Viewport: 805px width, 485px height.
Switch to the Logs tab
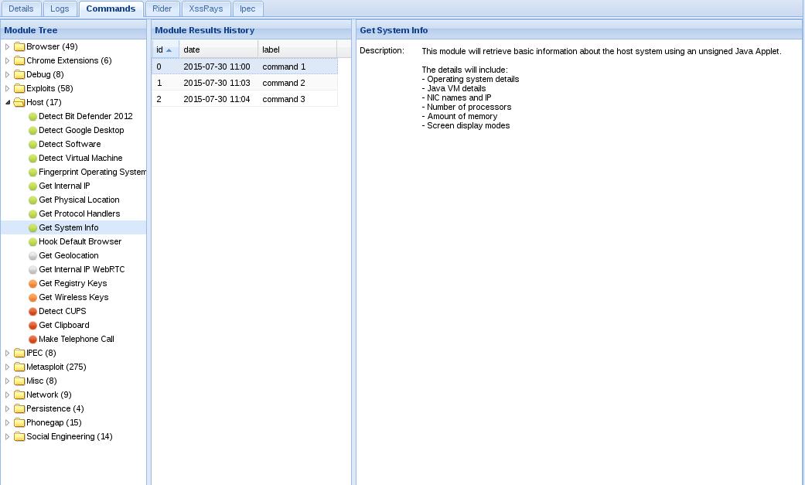(x=60, y=9)
